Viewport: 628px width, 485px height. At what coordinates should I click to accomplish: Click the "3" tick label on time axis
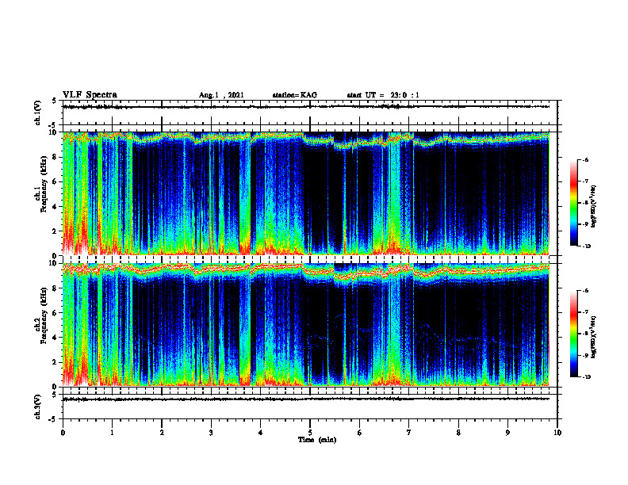[x=211, y=433]
